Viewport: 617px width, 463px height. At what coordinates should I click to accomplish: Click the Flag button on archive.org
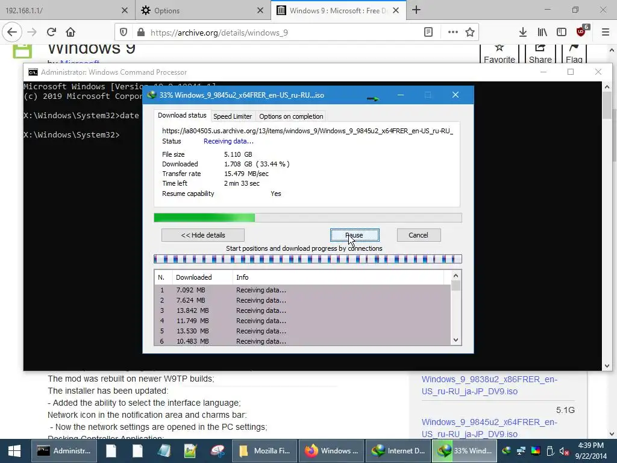(574, 54)
